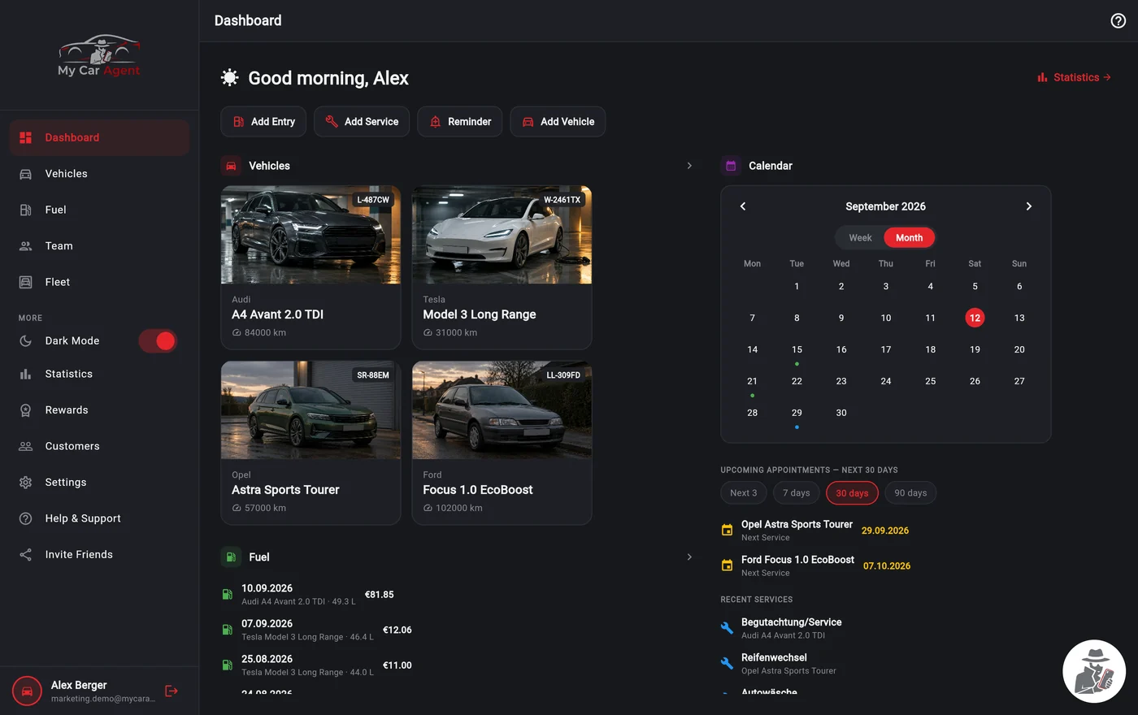
Task: Open Ford Focus 1.0 EcoBoost next service
Action: [x=815, y=565]
